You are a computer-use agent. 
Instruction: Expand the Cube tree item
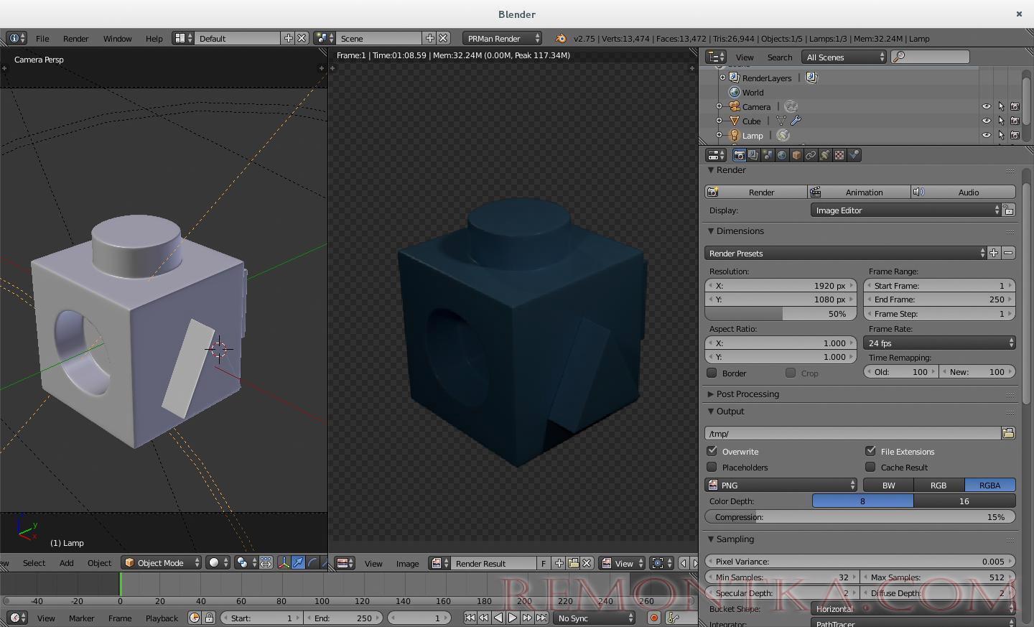pos(719,121)
